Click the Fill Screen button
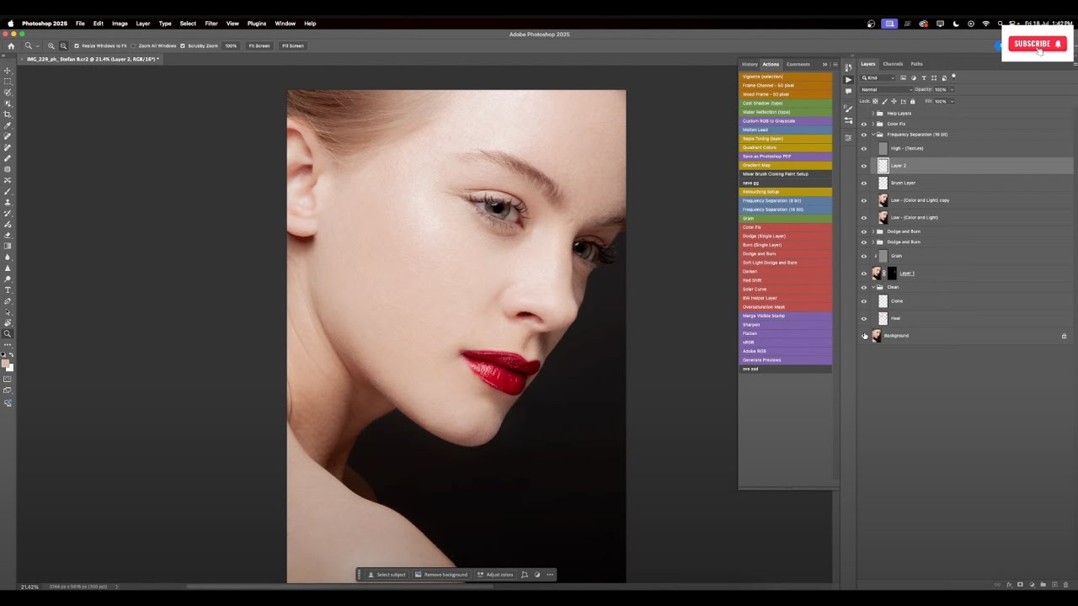1078x606 pixels. click(x=292, y=45)
